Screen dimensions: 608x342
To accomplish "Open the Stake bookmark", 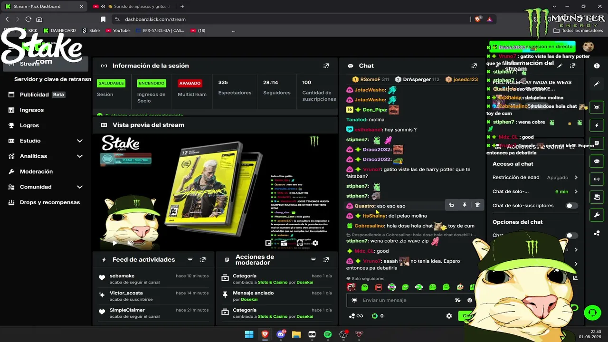I will (91, 30).
